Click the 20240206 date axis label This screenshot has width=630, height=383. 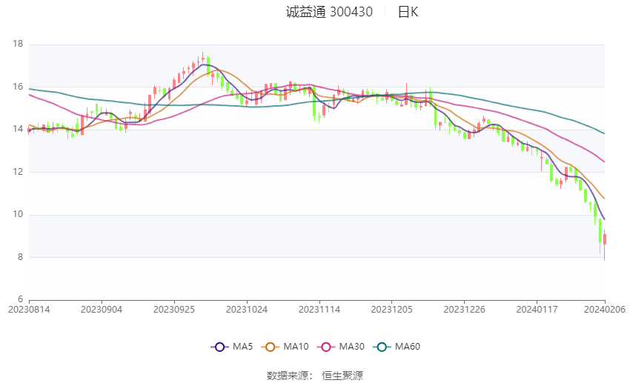coord(605,310)
